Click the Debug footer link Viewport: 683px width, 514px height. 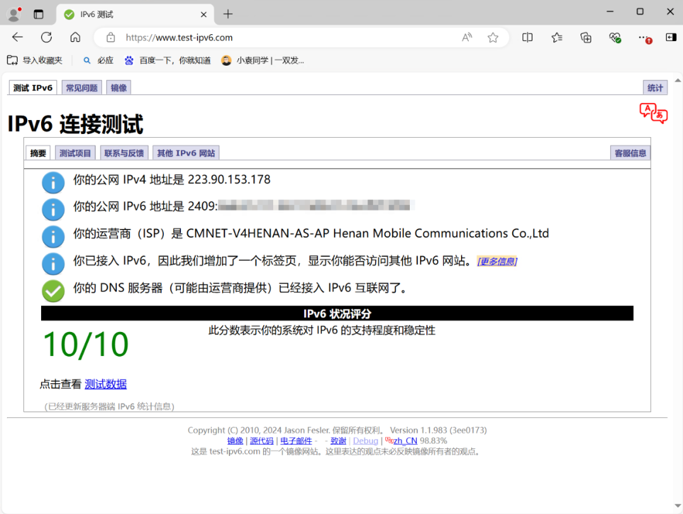click(x=366, y=441)
